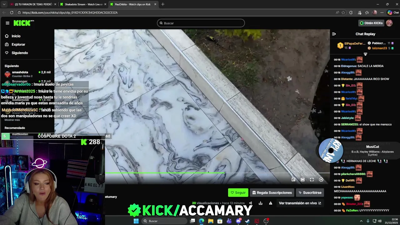
Task: Click Regala Suscripciones button
Action: pos(272,192)
